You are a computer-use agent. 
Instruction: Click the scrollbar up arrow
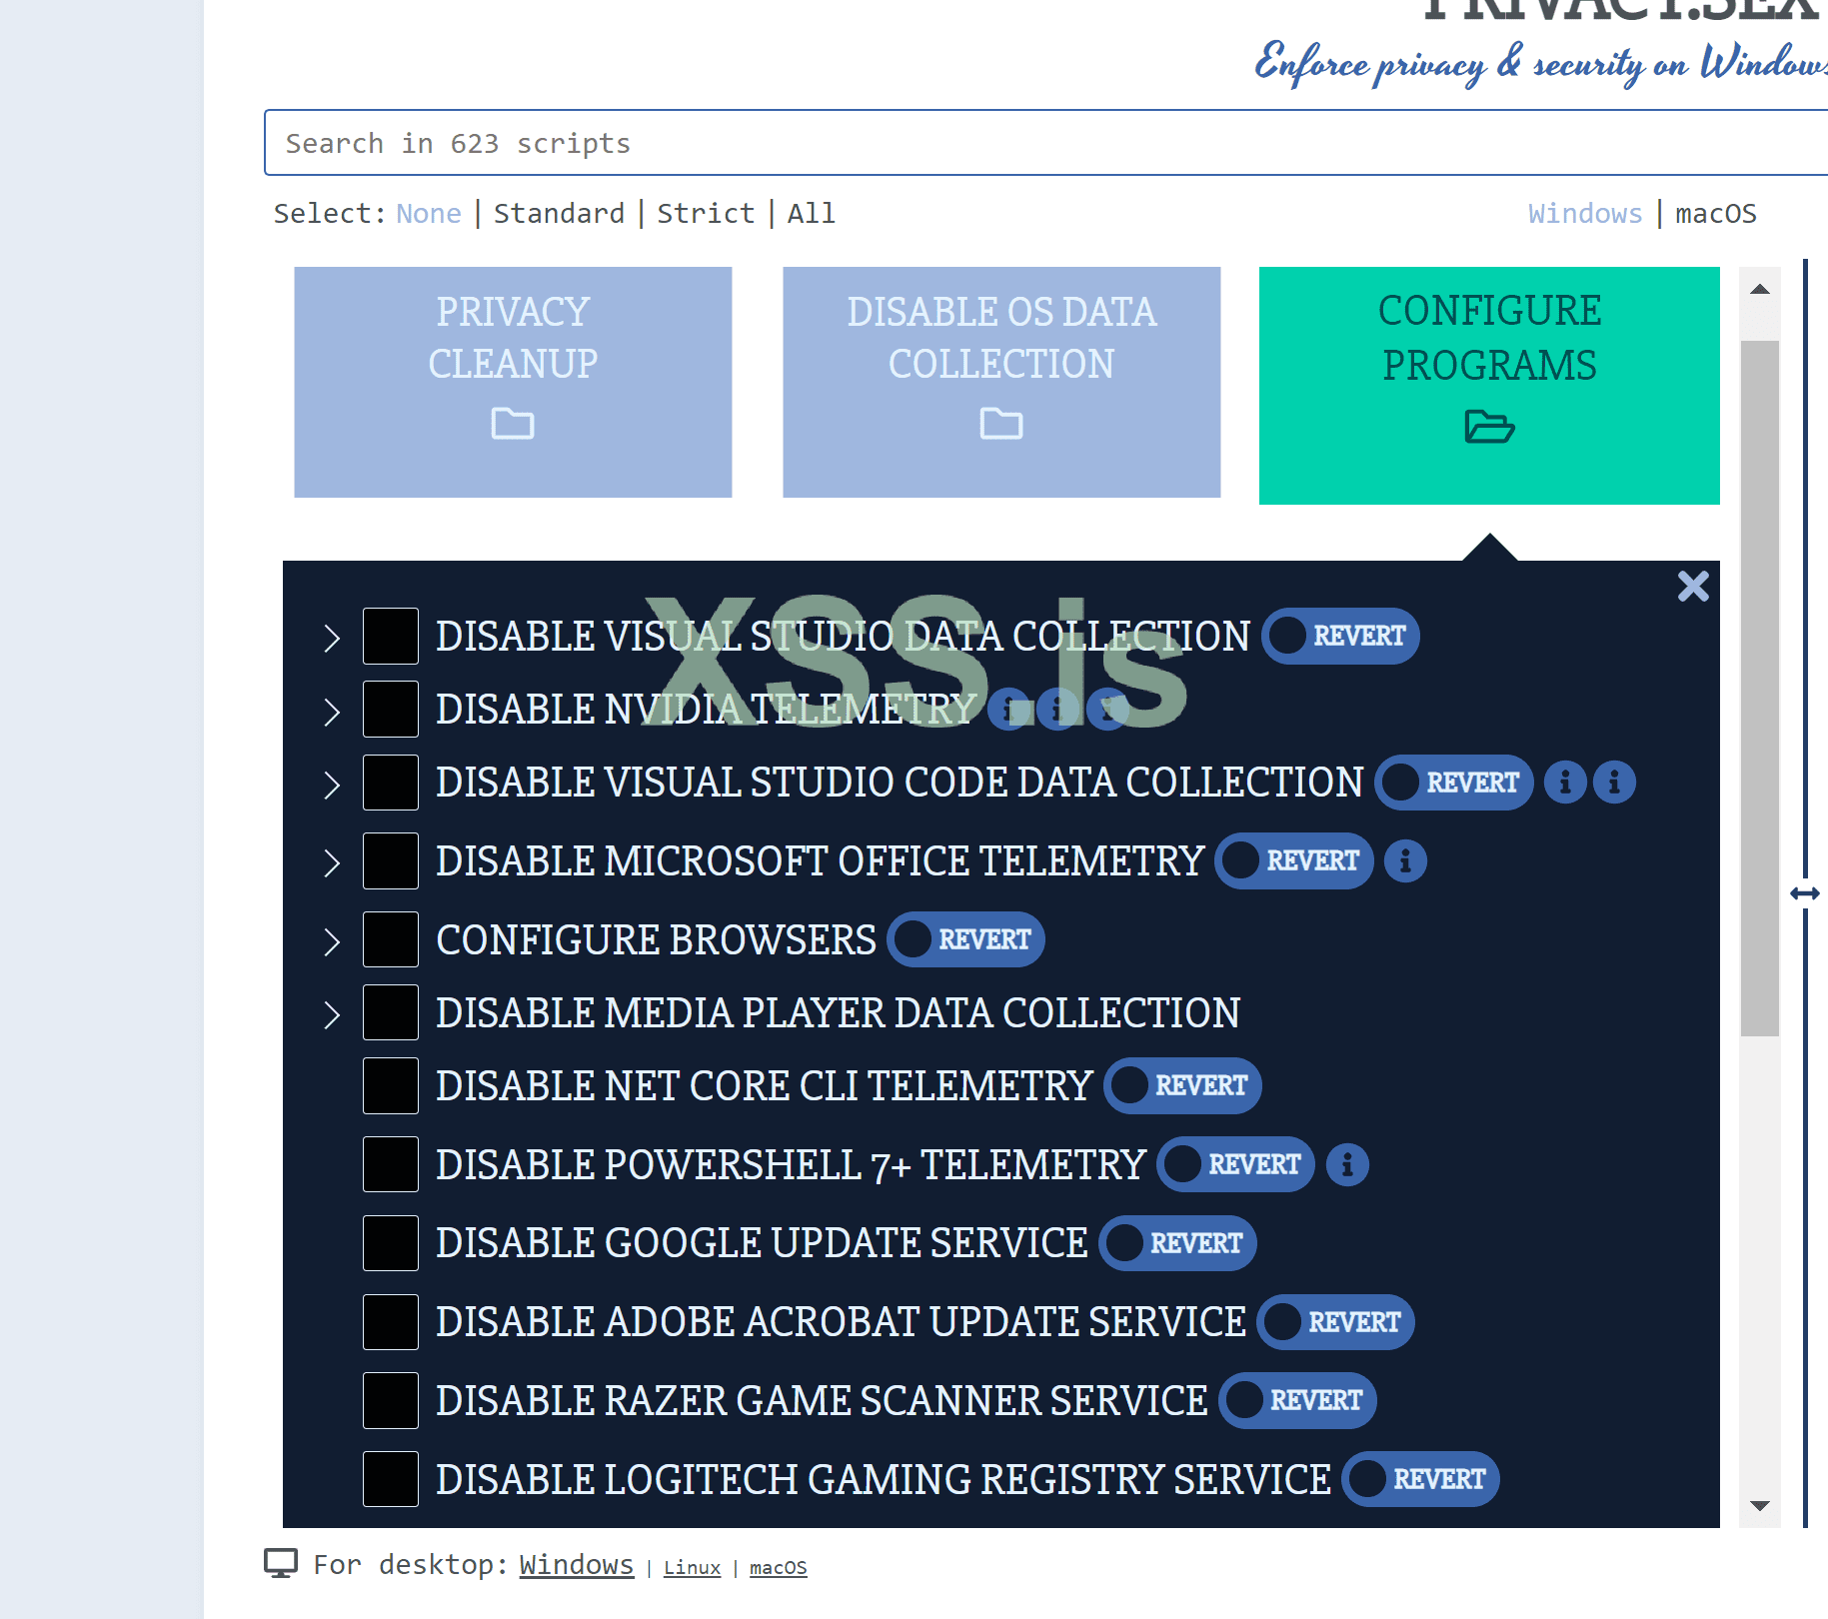click(1760, 290)
